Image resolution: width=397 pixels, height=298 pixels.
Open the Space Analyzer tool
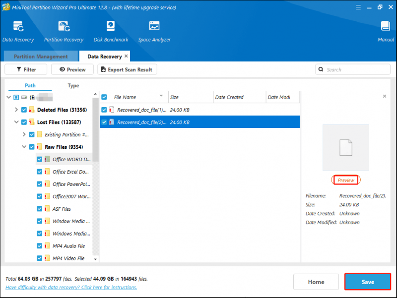point(154,26)
